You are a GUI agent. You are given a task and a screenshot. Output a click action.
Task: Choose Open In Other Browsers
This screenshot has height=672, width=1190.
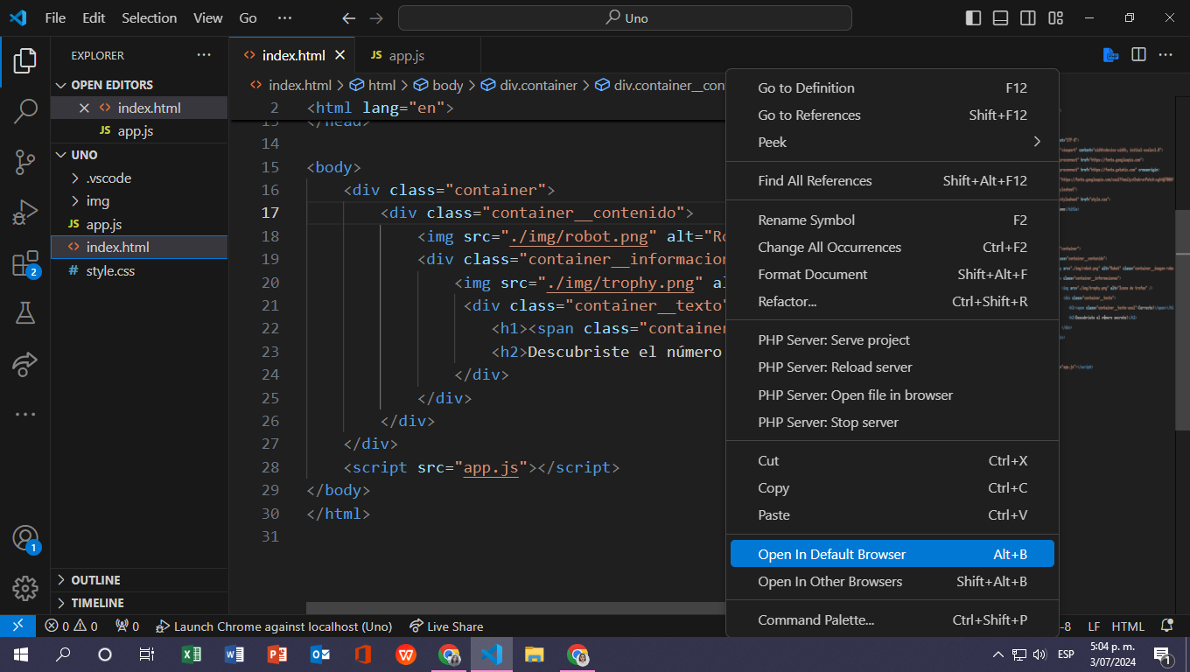pos(892,581)
